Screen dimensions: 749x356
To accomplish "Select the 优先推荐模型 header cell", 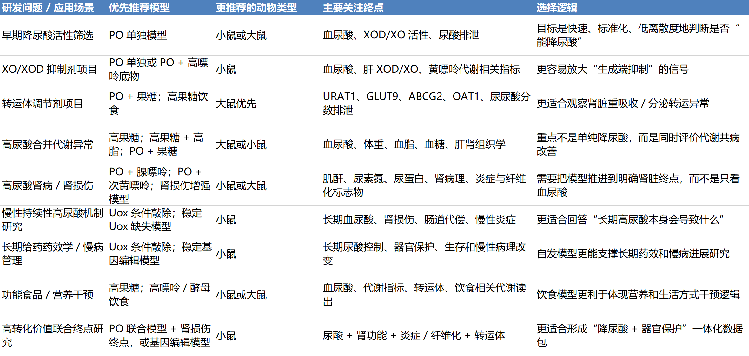I will click(139, 7).
